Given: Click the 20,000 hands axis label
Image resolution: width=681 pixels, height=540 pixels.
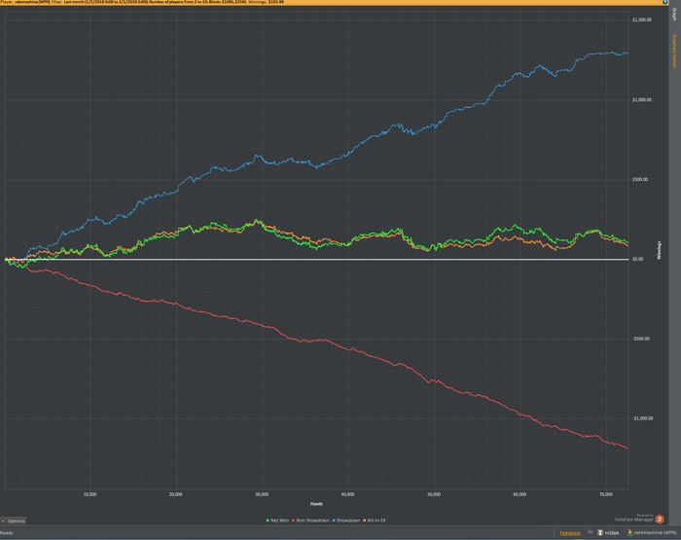Looking at the screenshot, I should pos(176,494).
